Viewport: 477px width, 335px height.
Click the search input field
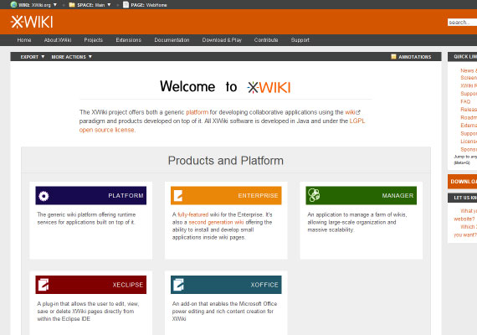462,23
